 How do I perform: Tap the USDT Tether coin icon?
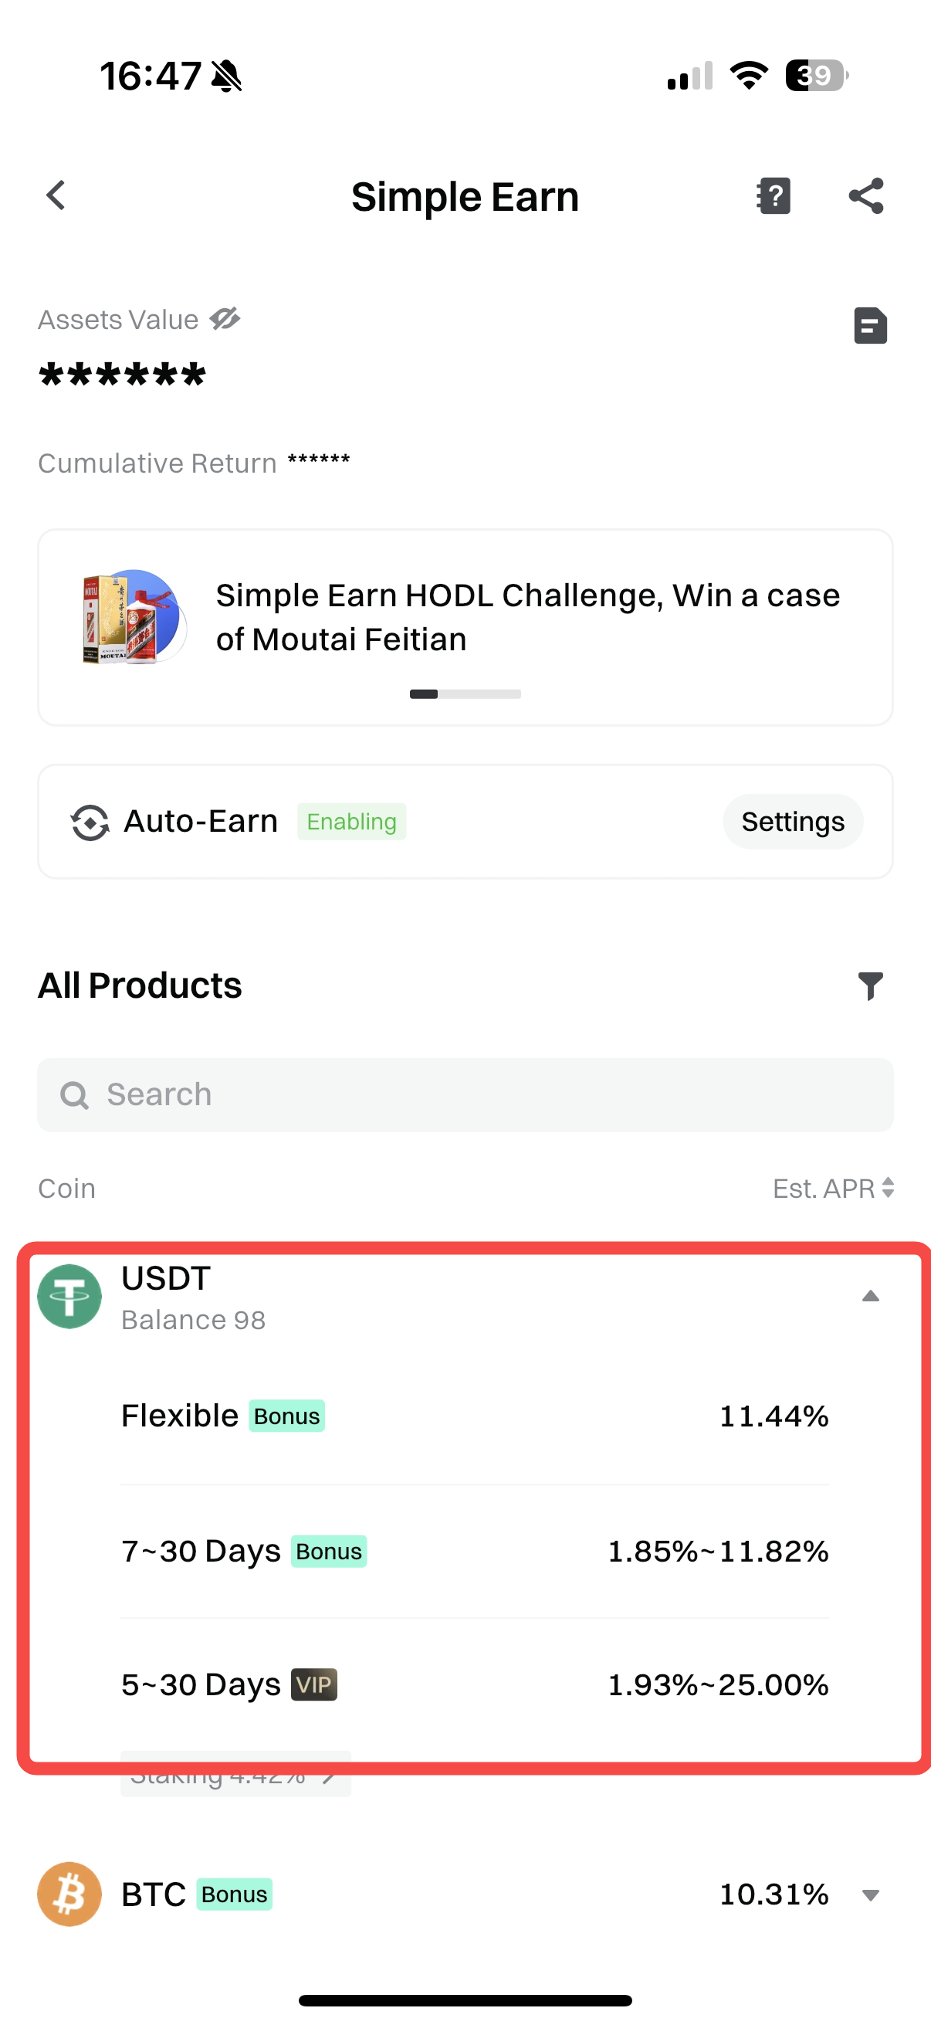(70, 1296)
